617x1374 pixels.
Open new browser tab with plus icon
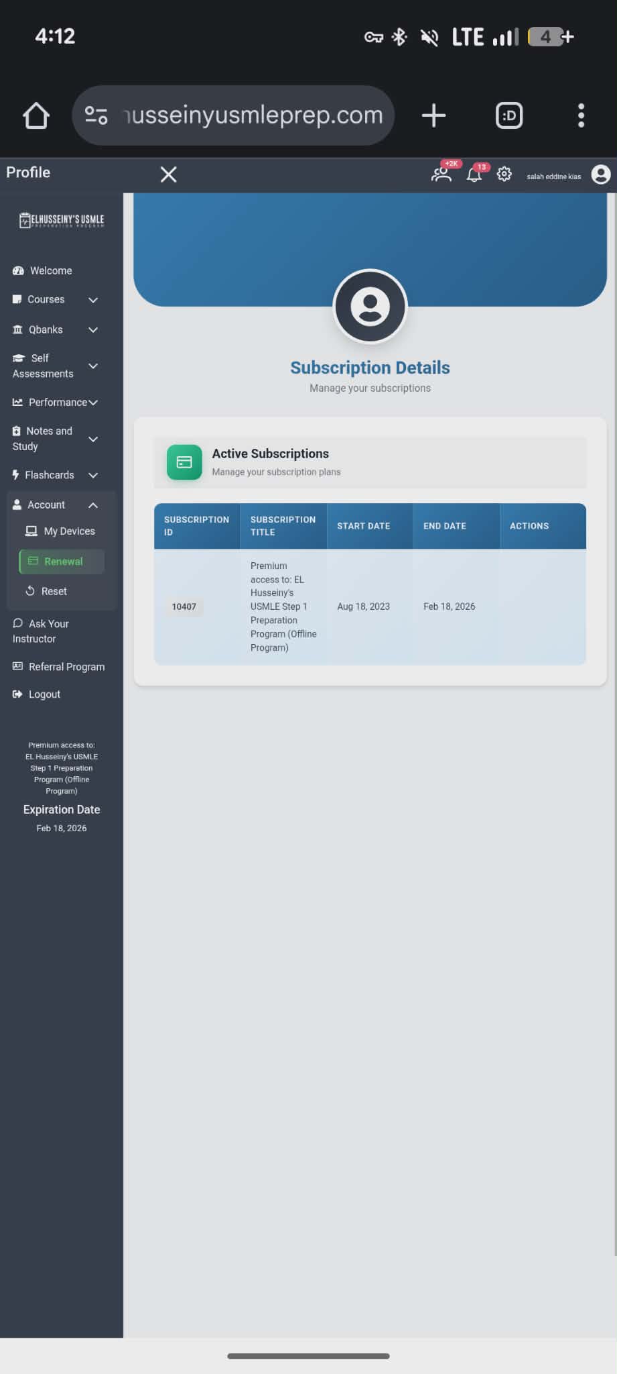(x=433, y=115)
